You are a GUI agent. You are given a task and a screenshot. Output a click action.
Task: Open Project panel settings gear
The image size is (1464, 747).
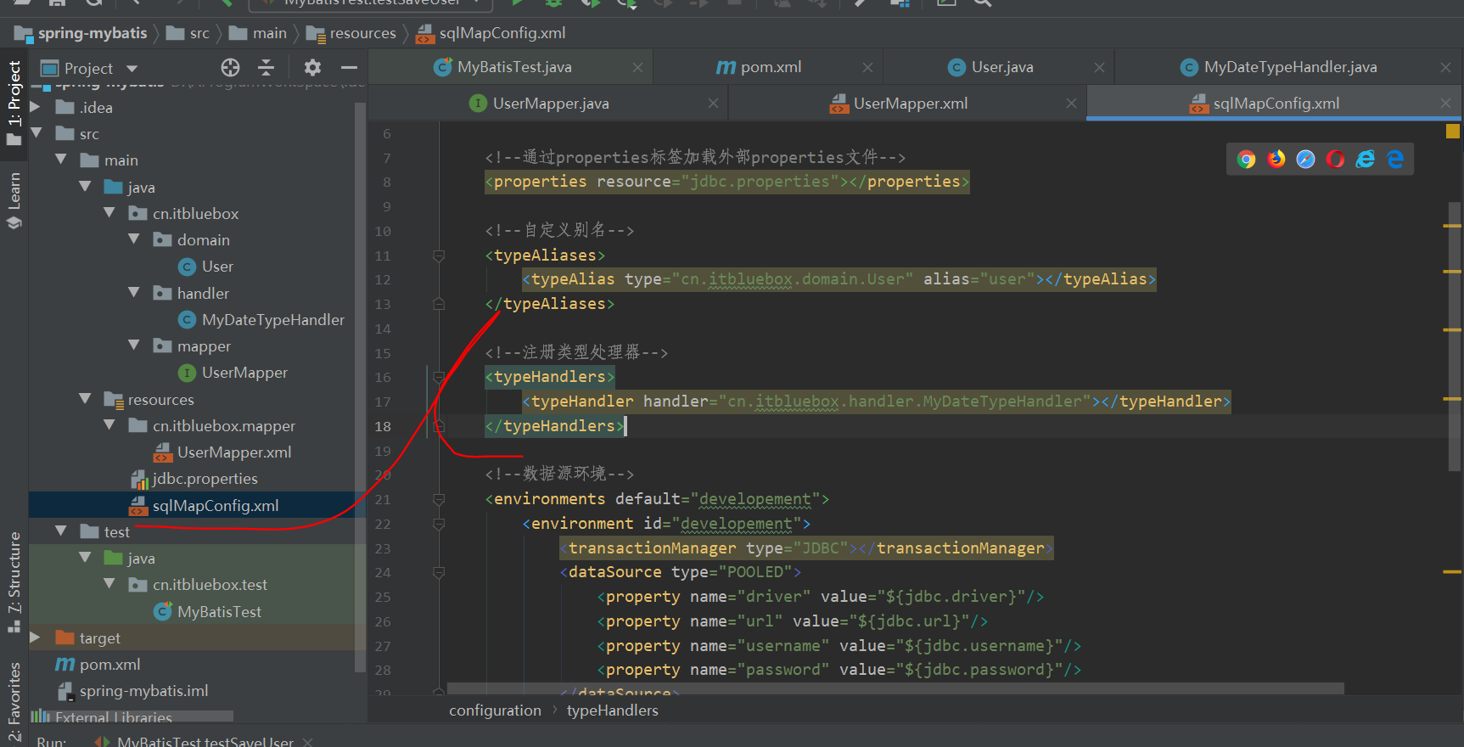(x=312, y=68)
